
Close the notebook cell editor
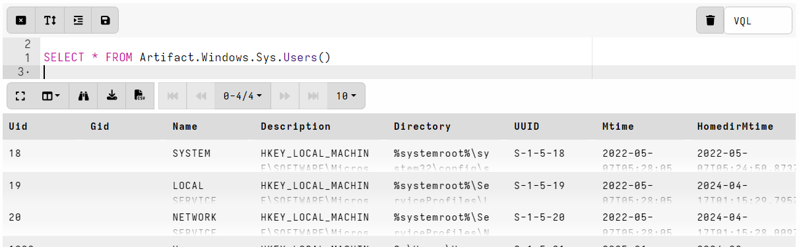21,20
